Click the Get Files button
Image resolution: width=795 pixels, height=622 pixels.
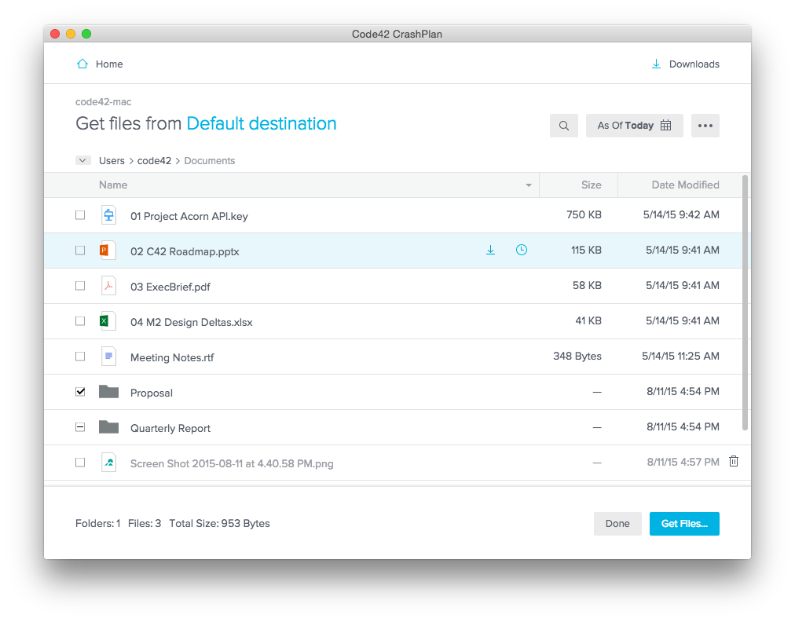click(683, 524)
